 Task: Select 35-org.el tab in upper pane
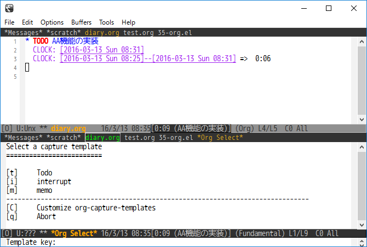pyautogui.click(x=175, y=33)
